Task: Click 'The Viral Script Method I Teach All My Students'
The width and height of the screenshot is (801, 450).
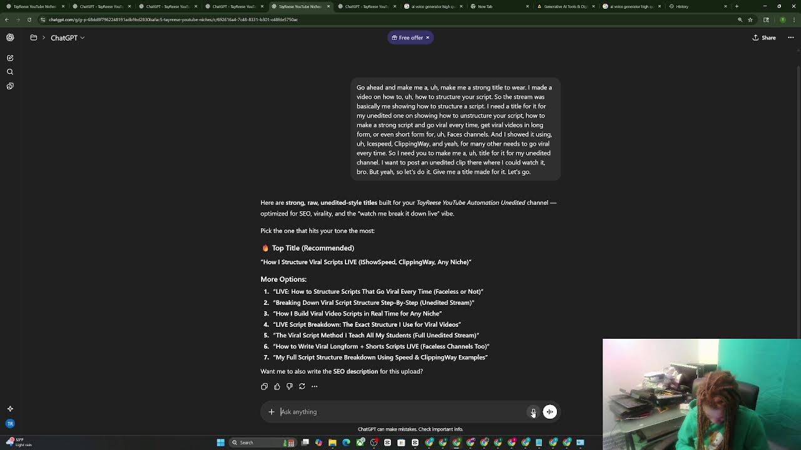Action: point(376,335)
